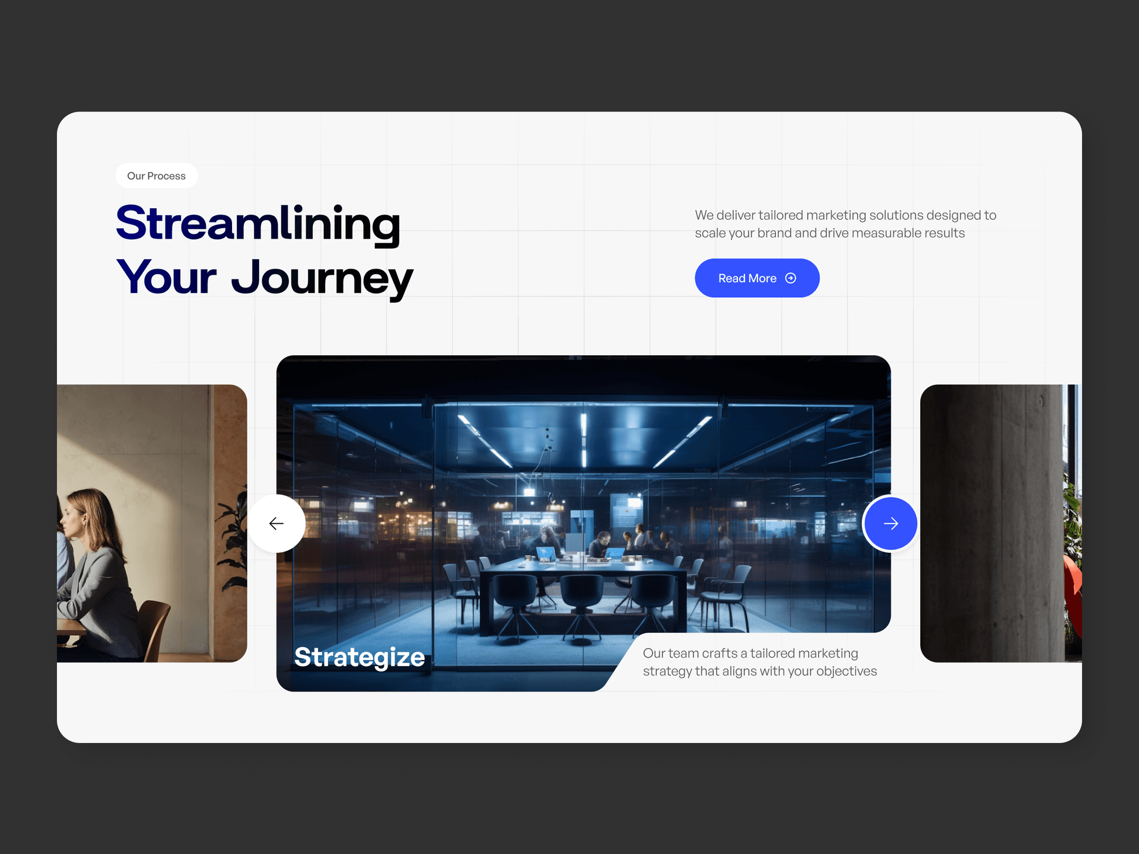The image size is (1139, 854).
Task: Click the left arrow carousel button
Action: [x=276, y=523]
